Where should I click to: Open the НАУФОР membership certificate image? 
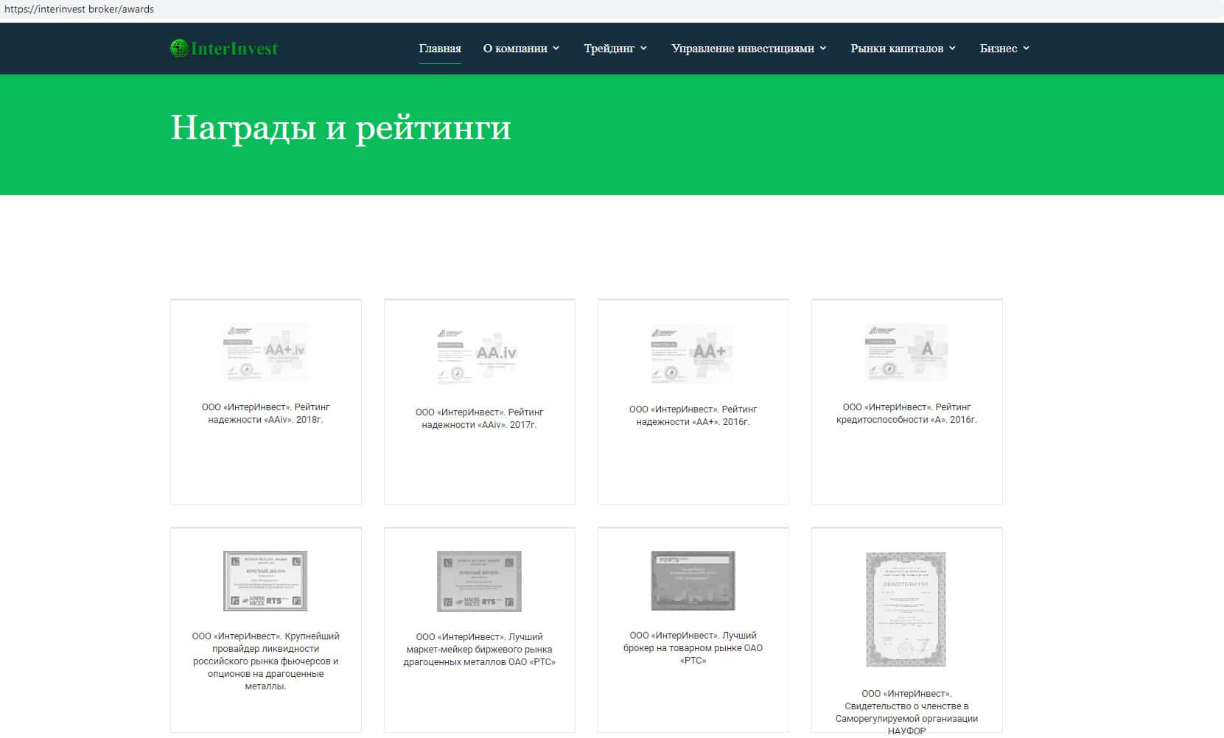(906, 610)
